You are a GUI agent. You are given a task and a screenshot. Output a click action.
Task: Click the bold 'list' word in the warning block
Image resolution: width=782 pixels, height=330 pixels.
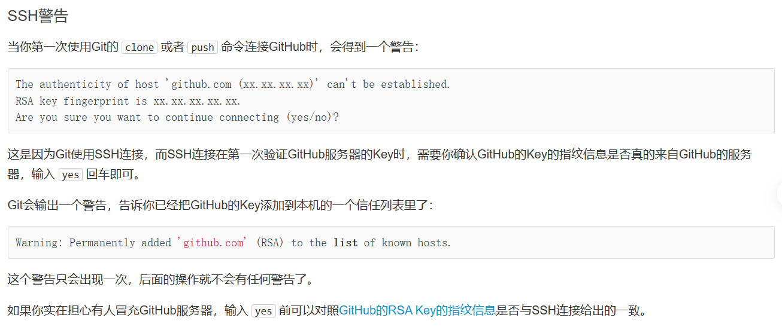345,243
